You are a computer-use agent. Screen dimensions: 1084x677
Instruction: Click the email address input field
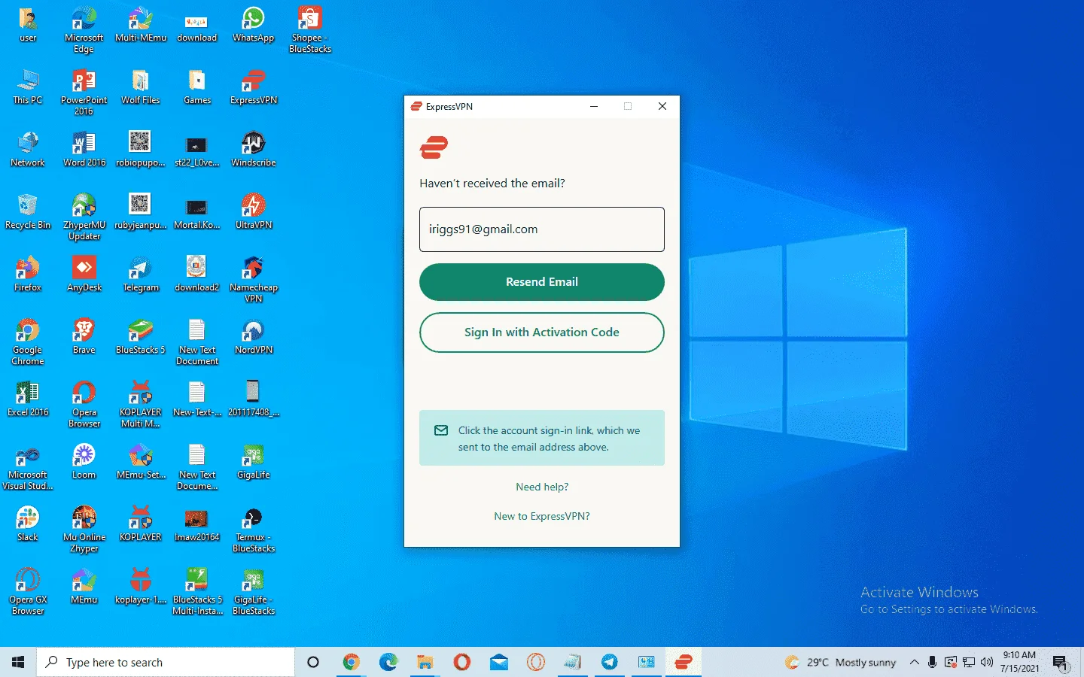(x=542, y=229)
